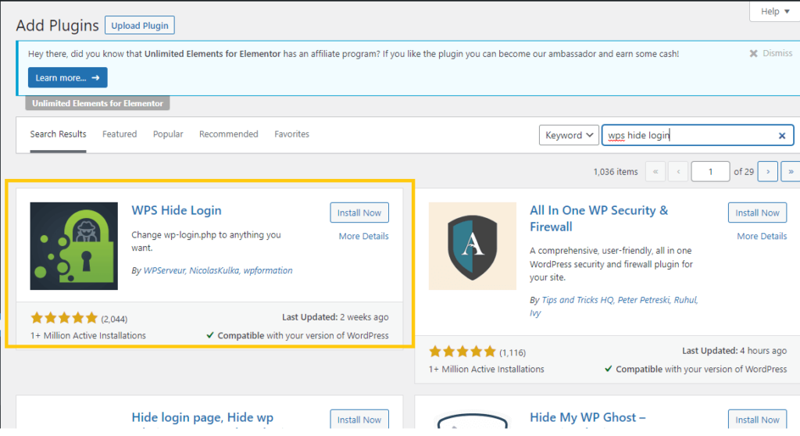800x436 pixels.
Task: Visit author NicolasKulka link
Action: click(x=214, y=270)
